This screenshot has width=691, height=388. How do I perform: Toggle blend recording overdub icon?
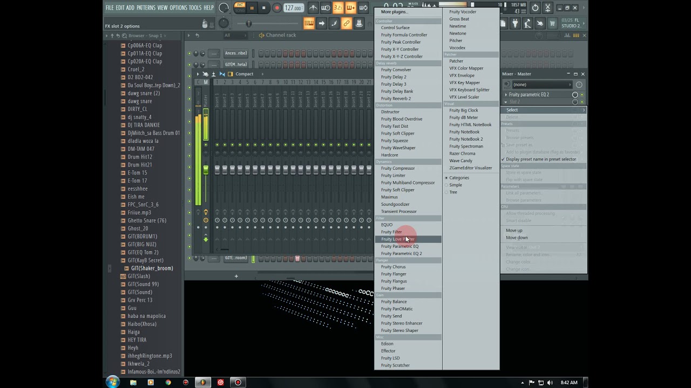click(350, 8)
